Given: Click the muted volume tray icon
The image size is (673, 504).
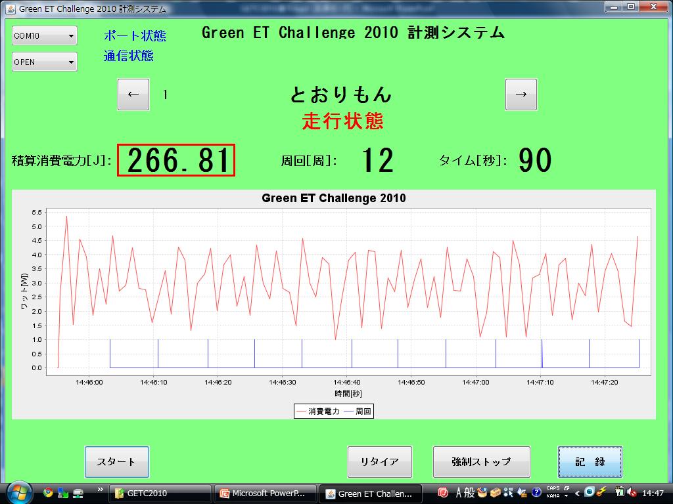Looking at the screenshot, I should click(631, 492).
